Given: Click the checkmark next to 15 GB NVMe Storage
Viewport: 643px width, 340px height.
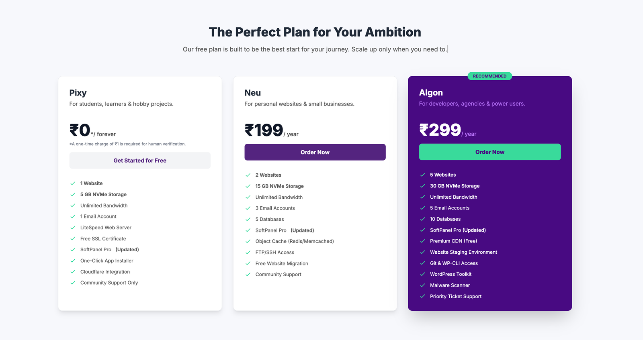Looking at the screenshot, I should click(248, 186).
